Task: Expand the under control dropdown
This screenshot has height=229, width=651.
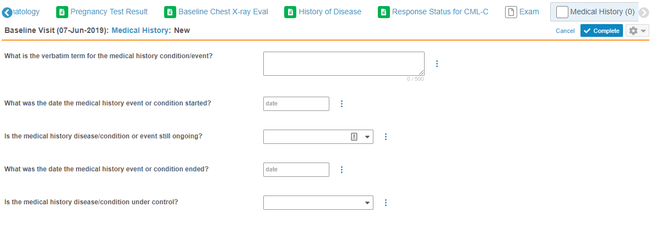Action: point(367,203)
